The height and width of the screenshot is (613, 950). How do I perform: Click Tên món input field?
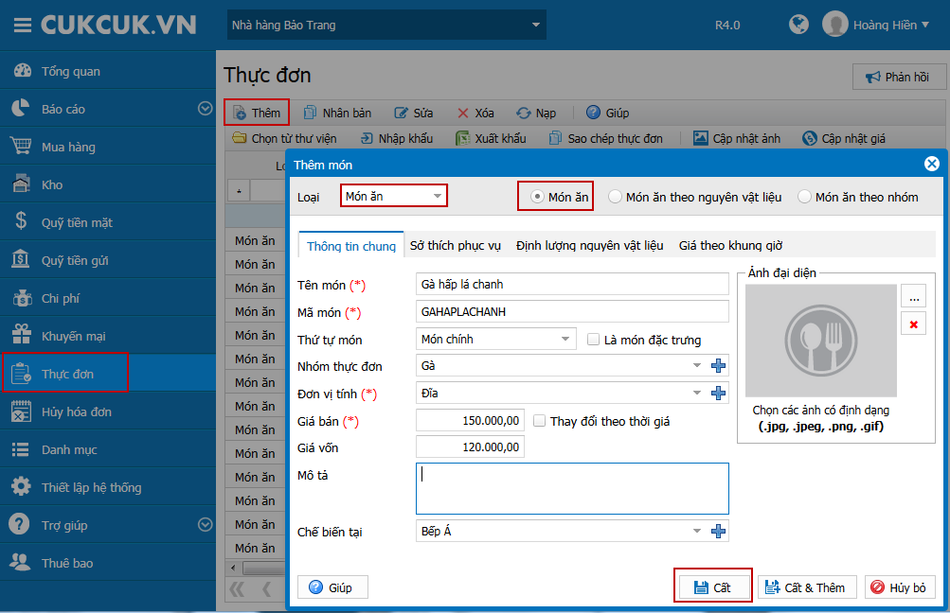tap(572, 284)
